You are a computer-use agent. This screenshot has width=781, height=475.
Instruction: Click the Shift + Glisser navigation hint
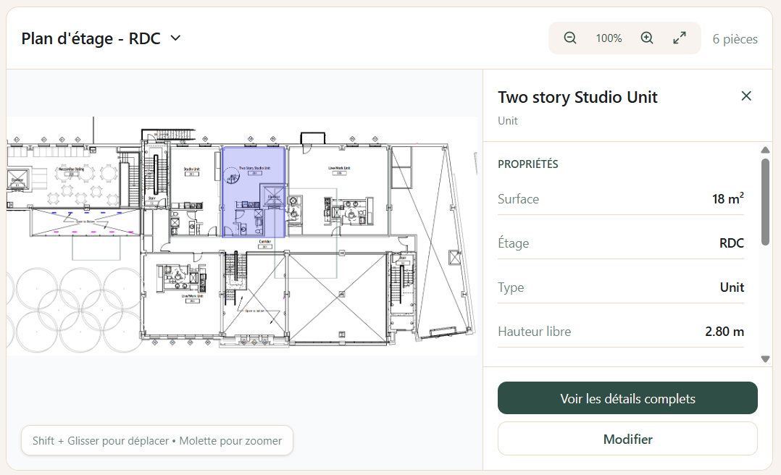157,441
